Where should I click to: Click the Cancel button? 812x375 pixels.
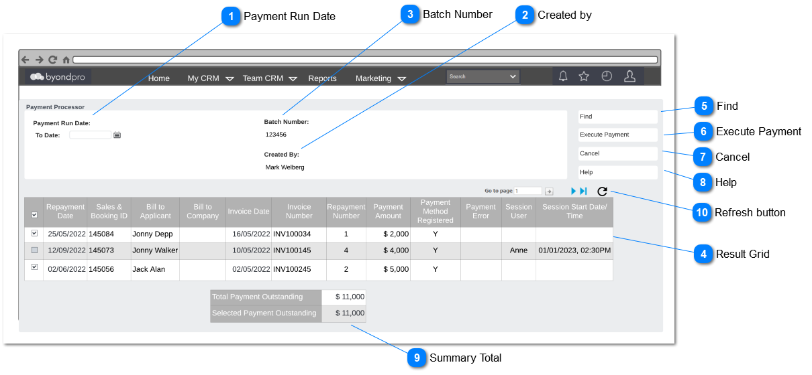point(618,153)
